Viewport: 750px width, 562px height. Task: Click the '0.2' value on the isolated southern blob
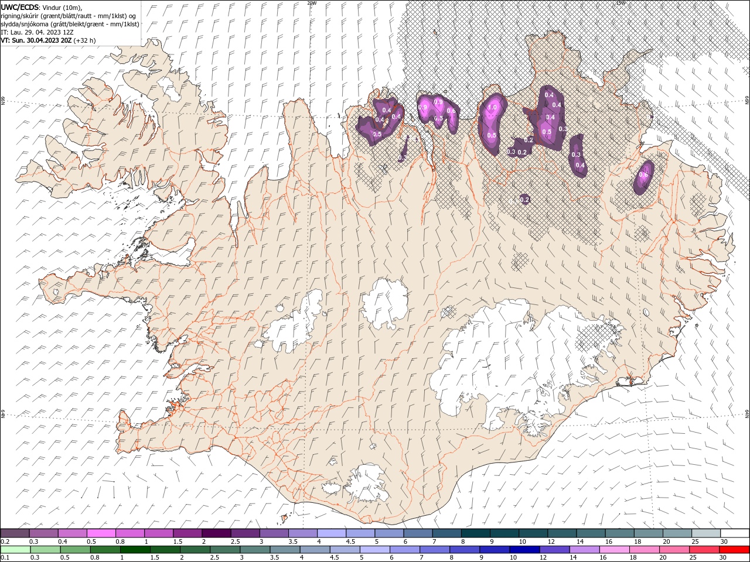tap(524, 200)
